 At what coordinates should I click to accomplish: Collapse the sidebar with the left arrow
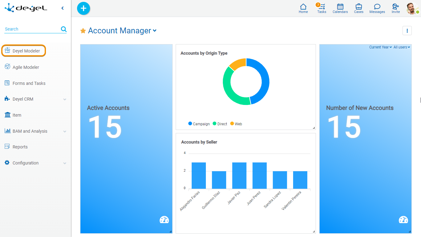coord(63,8)
